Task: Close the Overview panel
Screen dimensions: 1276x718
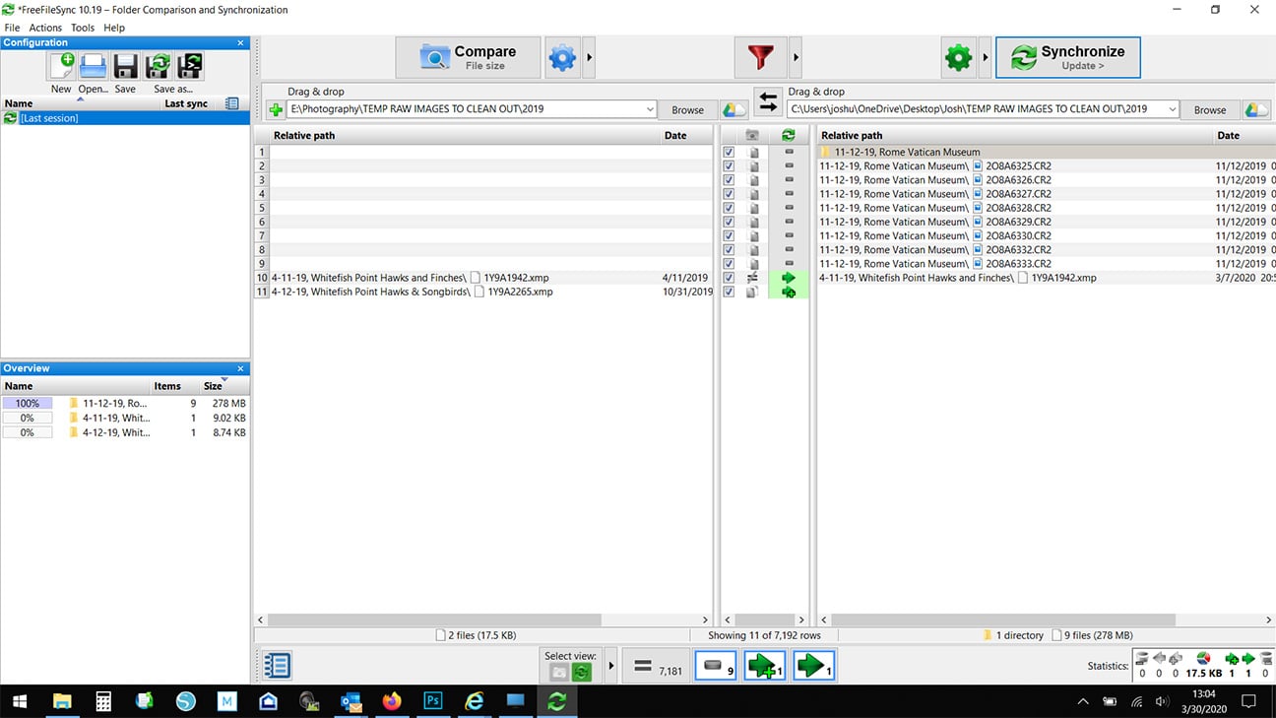Action: [x=241, y=368]
